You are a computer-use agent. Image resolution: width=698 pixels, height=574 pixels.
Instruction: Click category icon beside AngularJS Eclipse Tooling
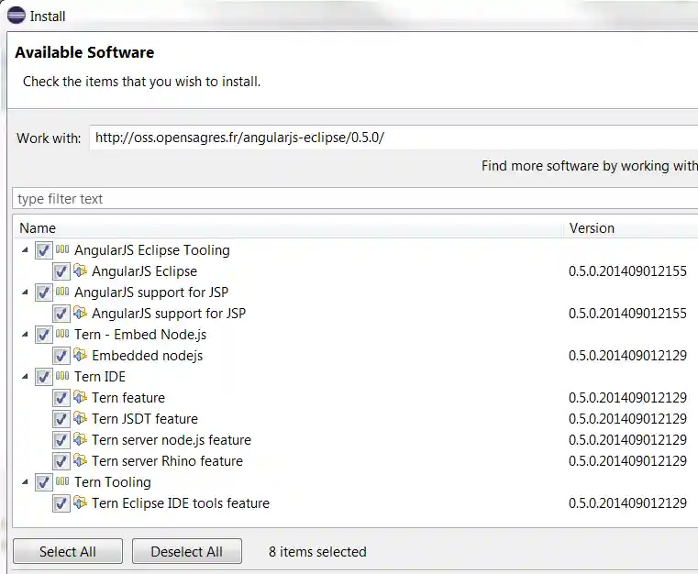tap(62, 249)
